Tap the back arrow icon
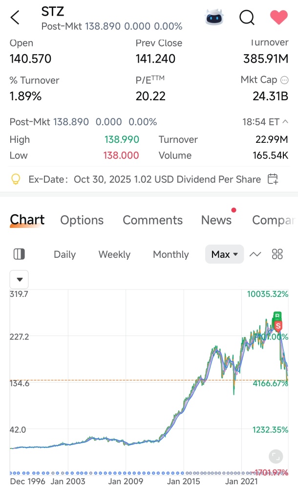The image size is (298, 495). pyautogui.click(x=15, y=18)
